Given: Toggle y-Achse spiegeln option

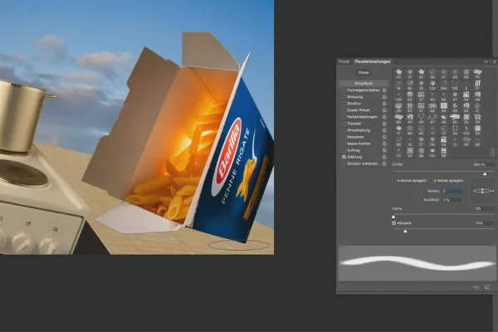Looking at the screenshot, I should tap(431, 180).
